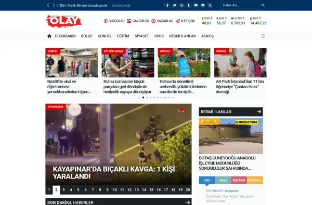Switch main slider to slide 5

pos(78,190)
